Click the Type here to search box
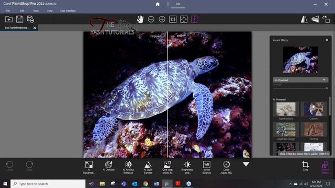 point(48,184)
